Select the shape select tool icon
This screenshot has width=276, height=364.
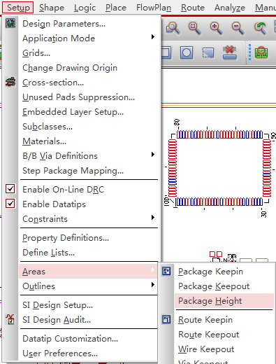(208, 52)
